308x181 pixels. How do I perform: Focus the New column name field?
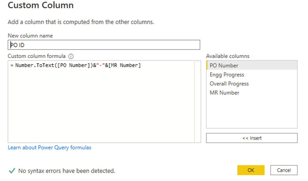[104, 45]
